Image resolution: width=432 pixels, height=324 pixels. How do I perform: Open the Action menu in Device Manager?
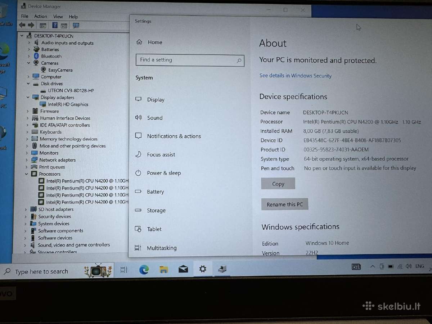tap(41, 16)
